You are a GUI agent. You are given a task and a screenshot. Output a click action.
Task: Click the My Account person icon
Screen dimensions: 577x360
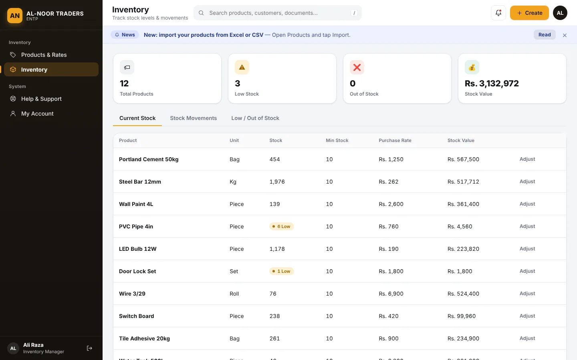point(13,114)
